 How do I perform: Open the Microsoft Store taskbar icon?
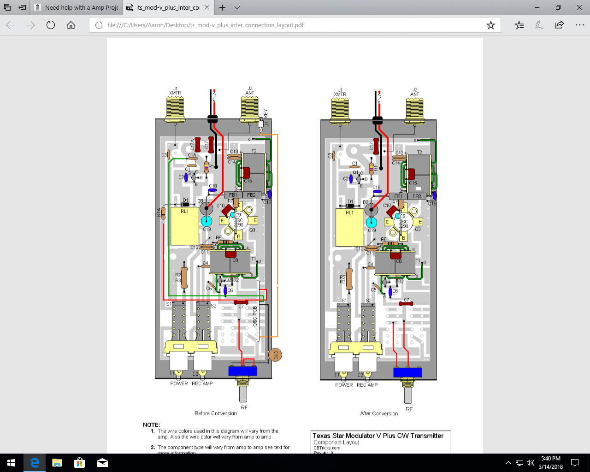point(79,462)
